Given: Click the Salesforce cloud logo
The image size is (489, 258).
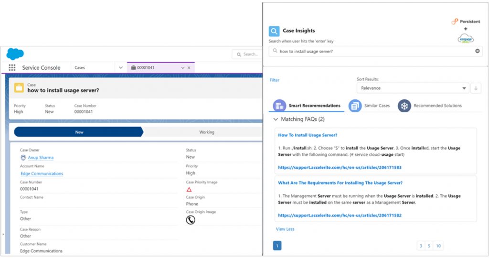Looking at the screenshot, I should coord(15,54).
